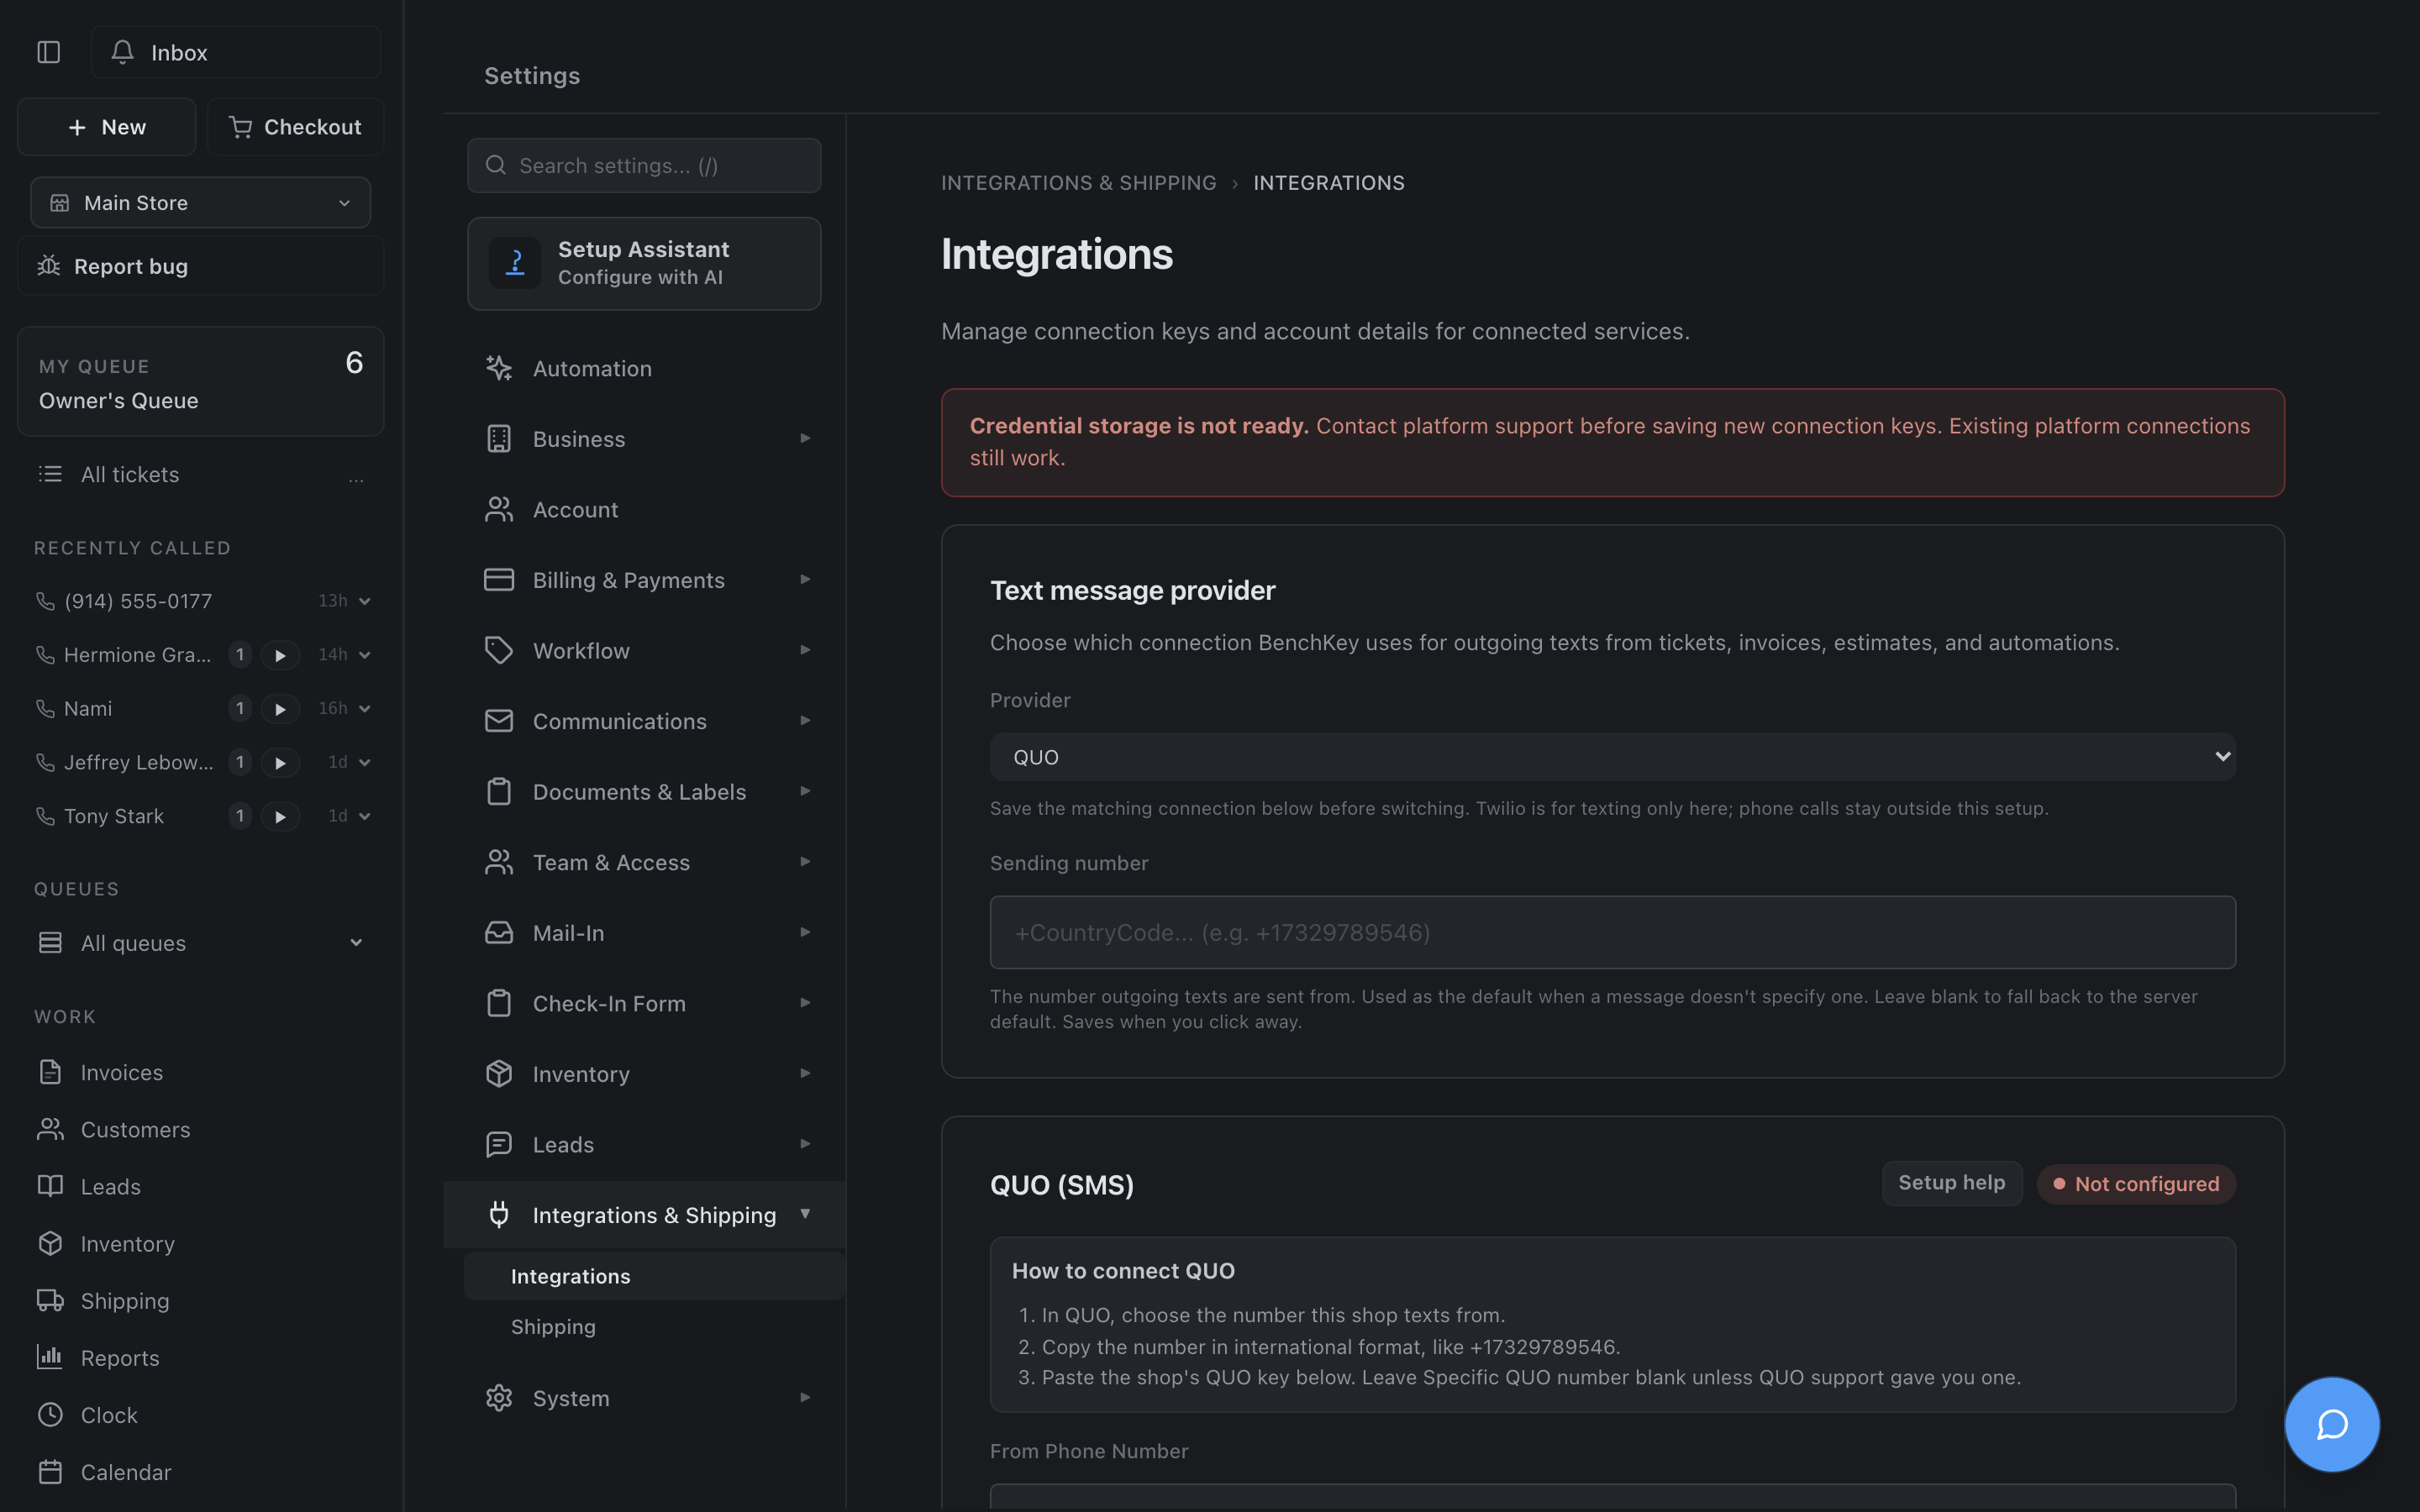Click the phone icon beside Nami
2420x1512 pixels.
click(45, 709)
